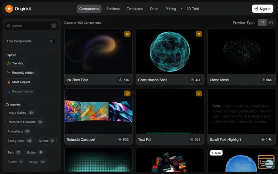This screenshot has width=278, height=174.
Task: Select the Interactive Elements category
Action: [25, 122]
